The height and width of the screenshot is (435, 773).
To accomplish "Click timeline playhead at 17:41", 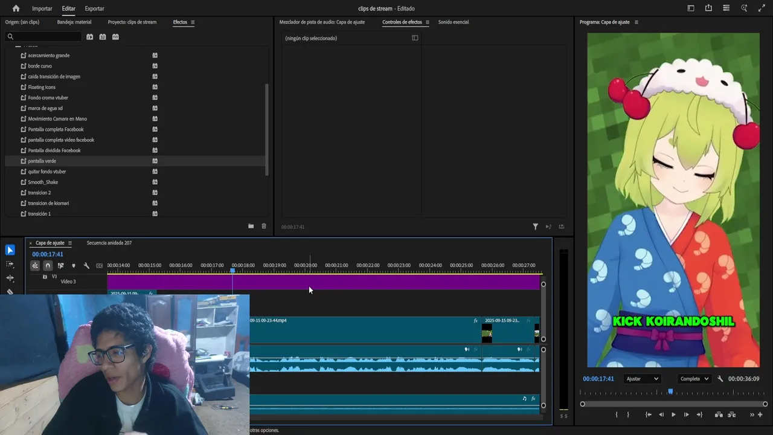I will tap(233, 270).
